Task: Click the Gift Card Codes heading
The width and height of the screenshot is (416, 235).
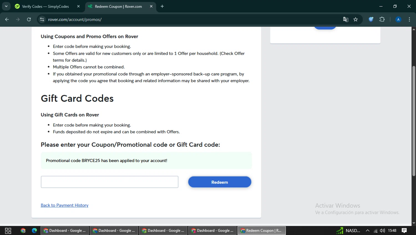Action: (x=77, y=98)
